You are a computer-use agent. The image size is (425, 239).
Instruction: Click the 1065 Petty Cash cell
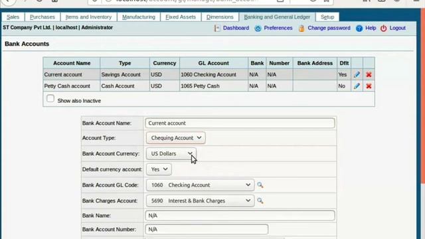point(214,86)
